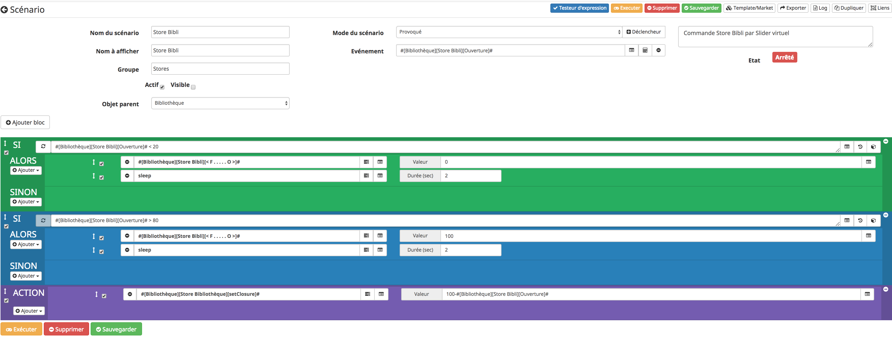Open the Mode du scénario dropdown
The width and height of the screenshot is (892, 337).
(509, 32)
